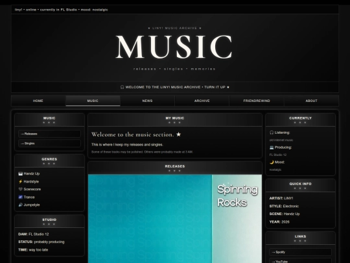This screenshot has height=263, width=350.
Task: Click the lightning icon beside Hardstyle
Action: [21, 182]
